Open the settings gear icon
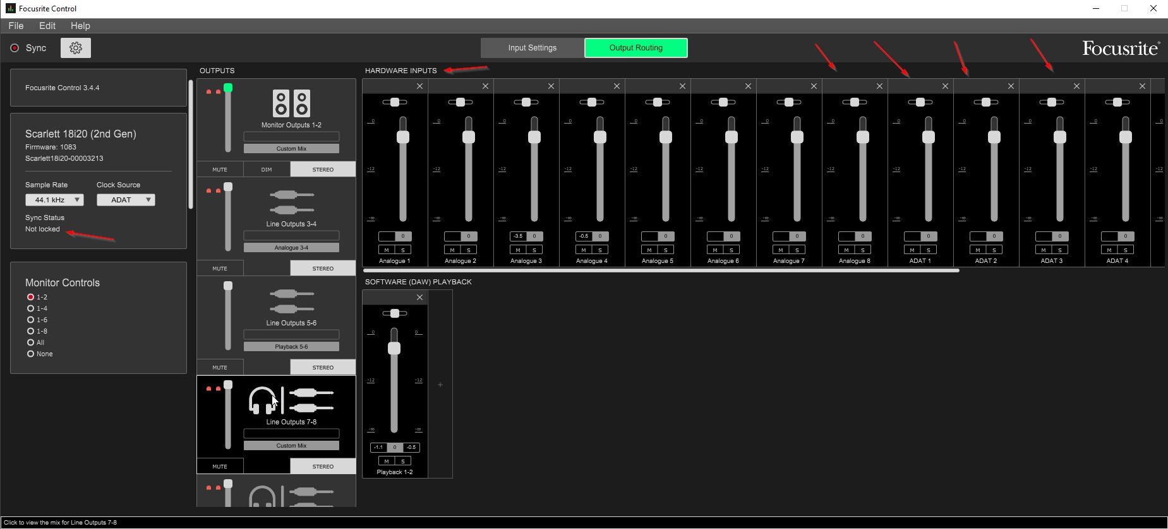The image size is (1168, 529). 75,48
